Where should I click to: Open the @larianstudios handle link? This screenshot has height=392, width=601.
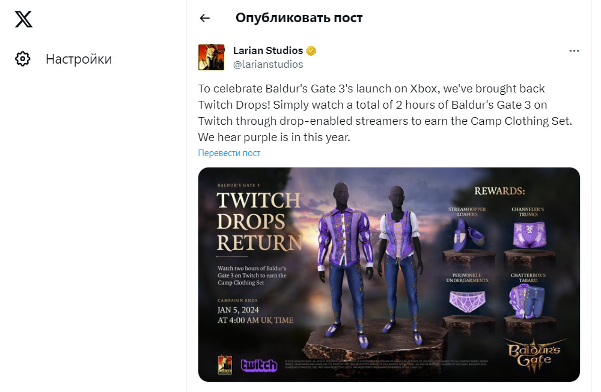click(267, 64)
